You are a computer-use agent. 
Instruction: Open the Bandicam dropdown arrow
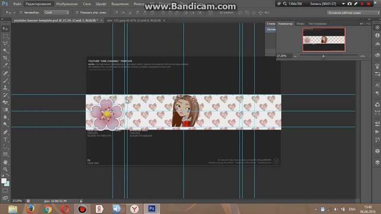point(343,4)
